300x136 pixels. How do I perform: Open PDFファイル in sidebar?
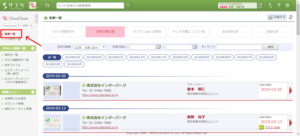[x=12, y=65]
